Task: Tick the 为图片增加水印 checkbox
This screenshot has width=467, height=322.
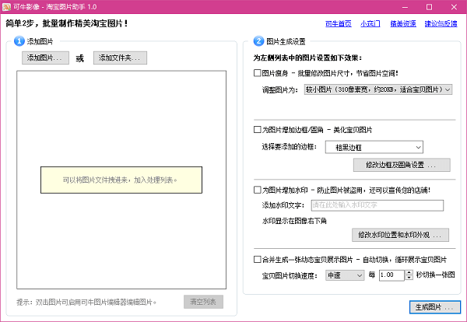Action: coord(258,189)
